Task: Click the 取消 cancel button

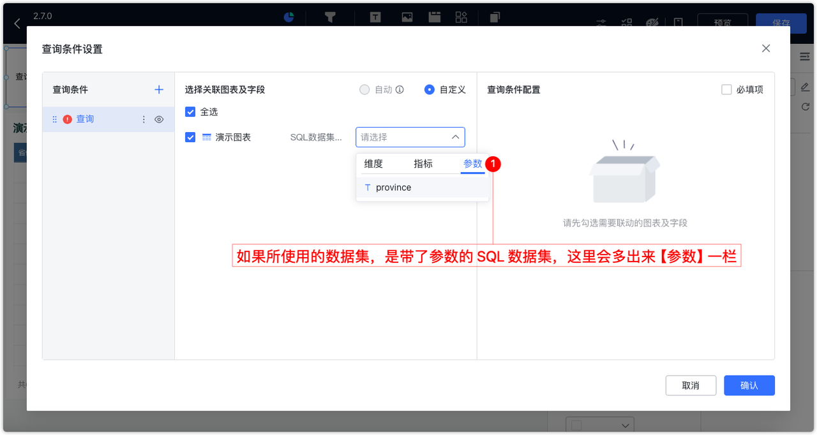Action: click(x=691, y=385)
